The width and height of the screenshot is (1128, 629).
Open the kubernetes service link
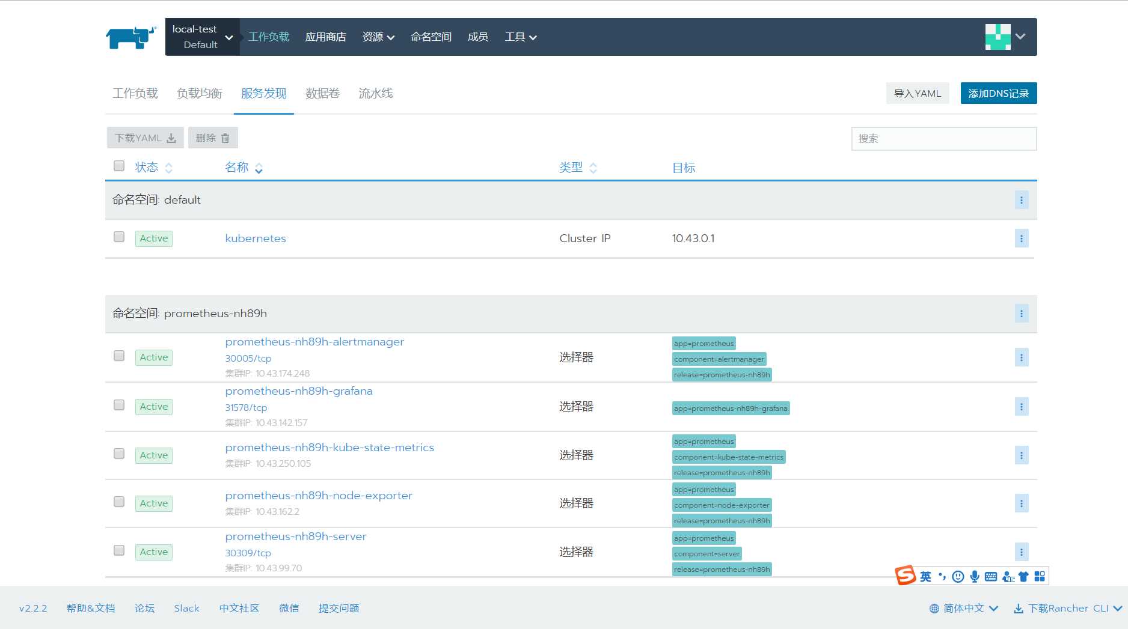coord(256,239)
